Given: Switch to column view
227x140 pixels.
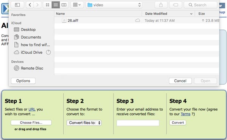Looking at the screenshot, I should [64, 5].
